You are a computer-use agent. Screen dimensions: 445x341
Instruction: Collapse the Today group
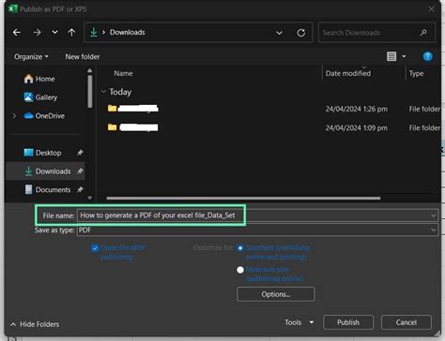tap(103, 92)
